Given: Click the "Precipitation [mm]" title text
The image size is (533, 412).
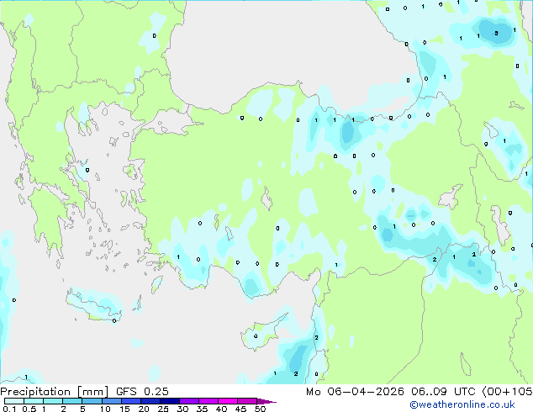Looking at the screenshot, I should click(55, 392).
